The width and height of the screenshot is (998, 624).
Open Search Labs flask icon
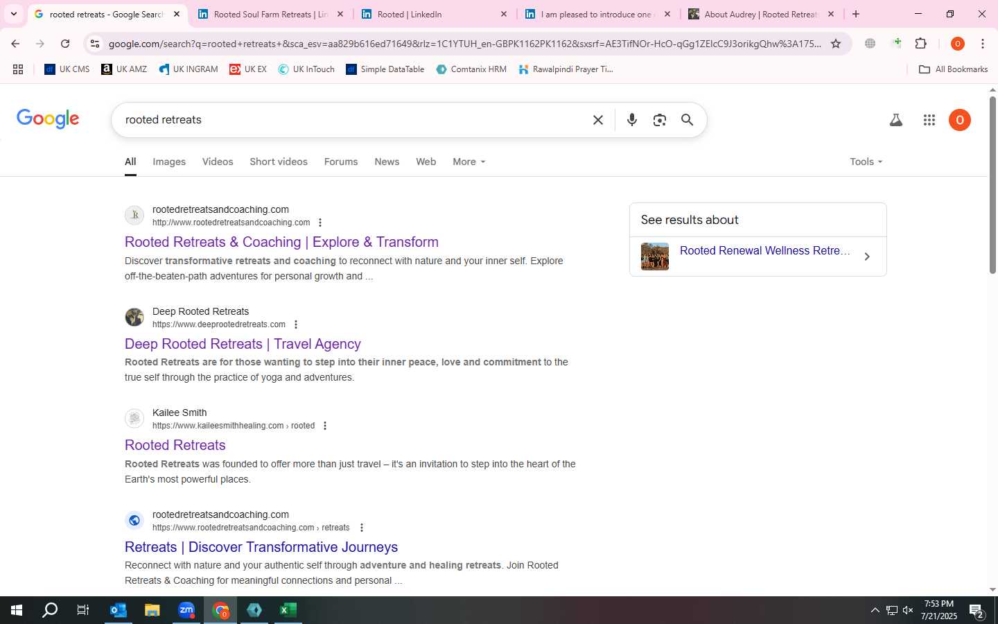tap(895, 120)
